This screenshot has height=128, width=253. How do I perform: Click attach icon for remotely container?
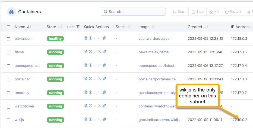click(x=104, y=92)
